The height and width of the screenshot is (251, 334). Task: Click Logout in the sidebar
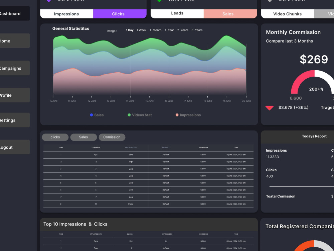[x=14, y=147]
